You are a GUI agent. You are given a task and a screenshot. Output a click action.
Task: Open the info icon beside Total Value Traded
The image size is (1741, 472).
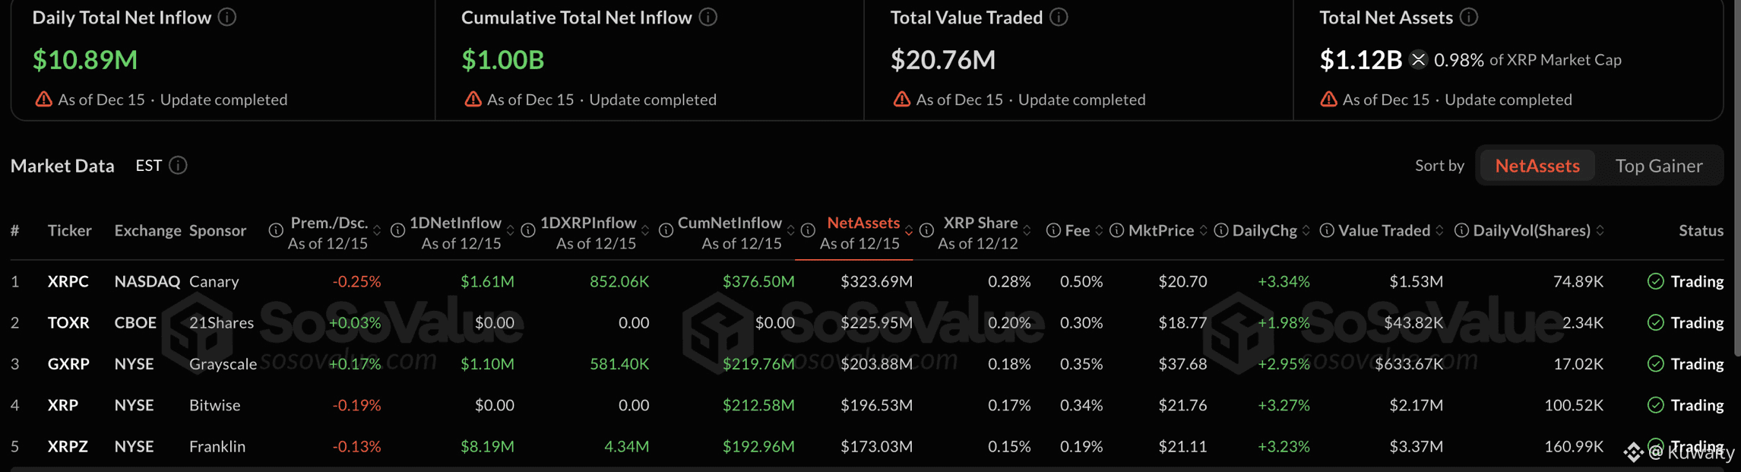pos(1059,17)
